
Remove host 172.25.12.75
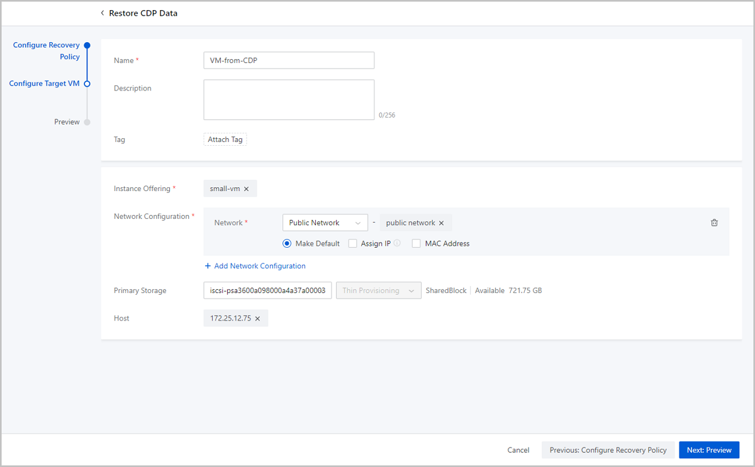click(257, 319)
